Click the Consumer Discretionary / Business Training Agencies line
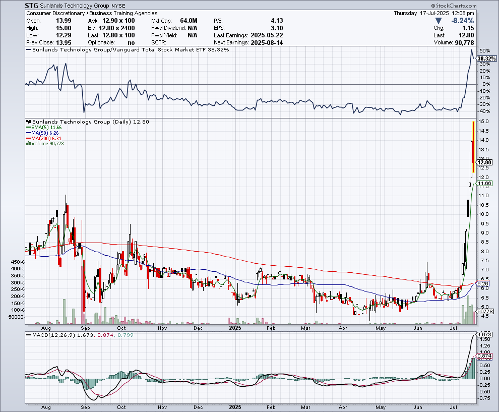 92,14
